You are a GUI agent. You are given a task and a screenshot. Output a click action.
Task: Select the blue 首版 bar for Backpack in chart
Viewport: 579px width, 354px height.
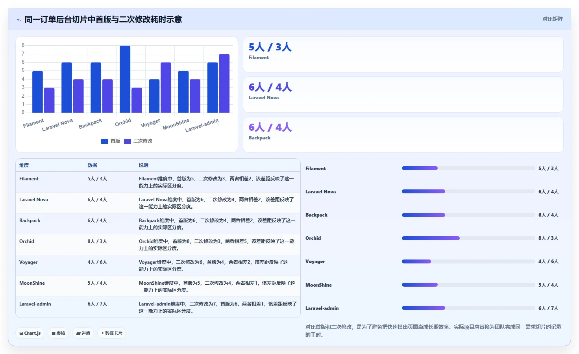pos(96,87)
